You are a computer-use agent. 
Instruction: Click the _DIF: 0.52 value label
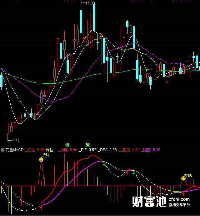pyautogui.click(x=87, y=150)
